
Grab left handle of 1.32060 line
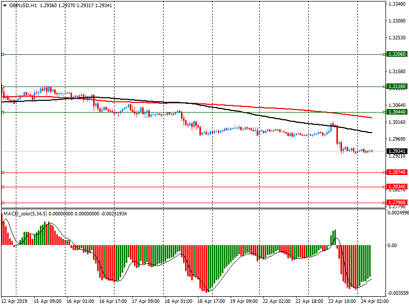click(x=3, y=55)
